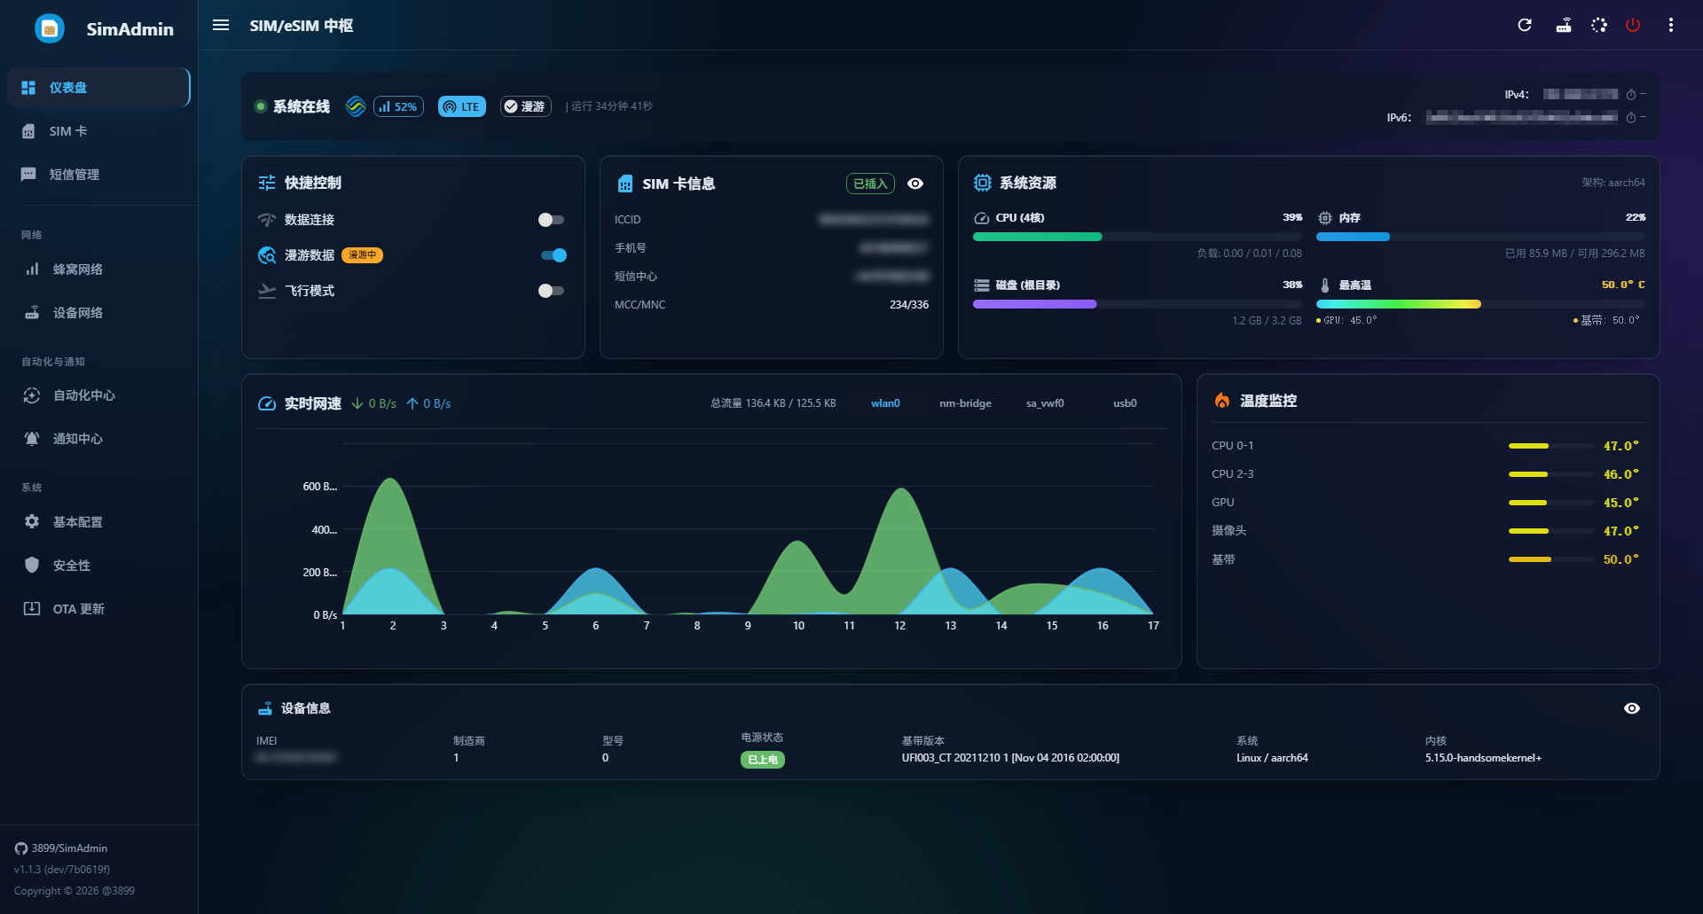Click the 实时网速 speedometer icon
This screenshot has width=1703, height=914.
(x=267, y=403)
